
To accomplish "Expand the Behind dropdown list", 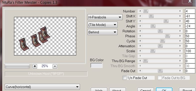I will point(102,32).
